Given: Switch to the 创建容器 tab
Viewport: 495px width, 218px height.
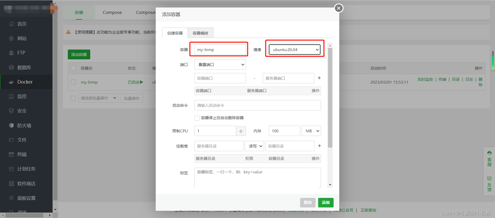Looking at the screenshot, I should 175,33.
